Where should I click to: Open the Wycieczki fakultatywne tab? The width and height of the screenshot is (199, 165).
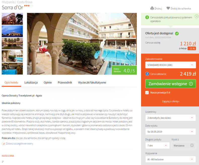tap(92, 82)
